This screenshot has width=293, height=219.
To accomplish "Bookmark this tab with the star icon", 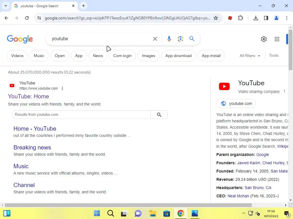I will tap(216, 18).
